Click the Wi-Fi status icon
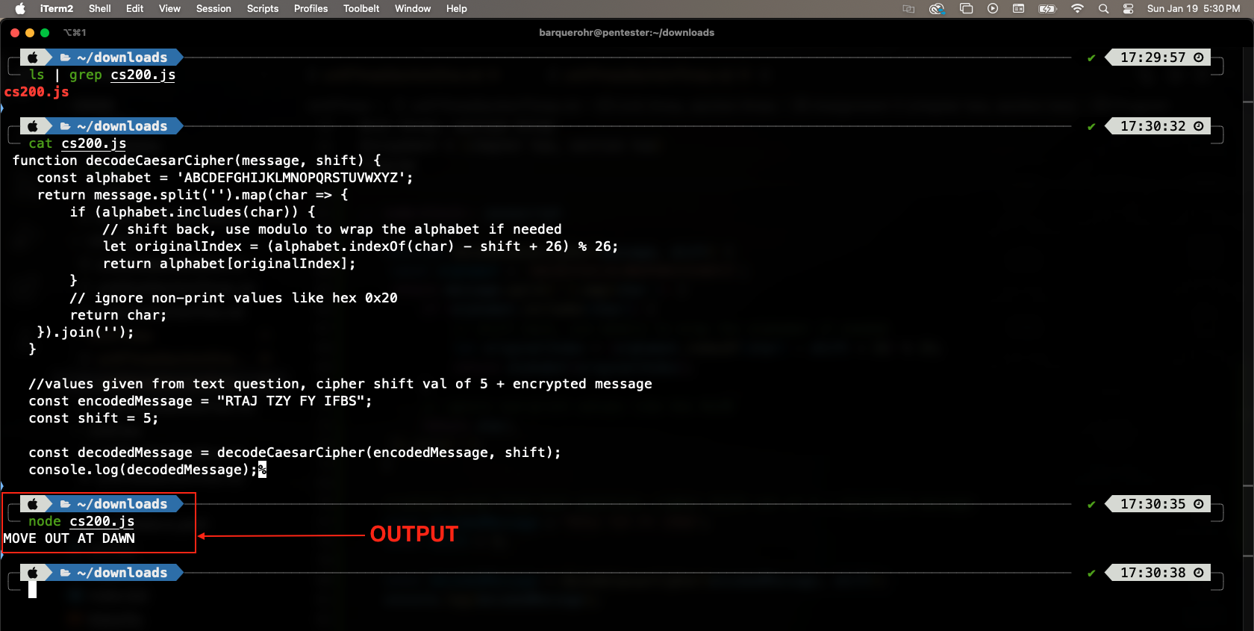1254x631 pixels. click(x=1077, y=8)
